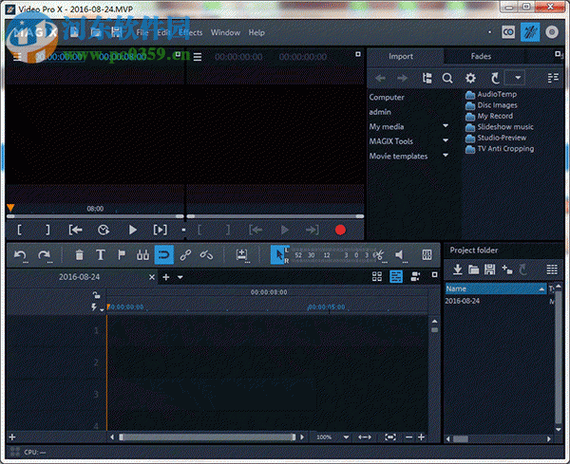Search files with magnifier icon
570x464 pixels.
point(447,78)
